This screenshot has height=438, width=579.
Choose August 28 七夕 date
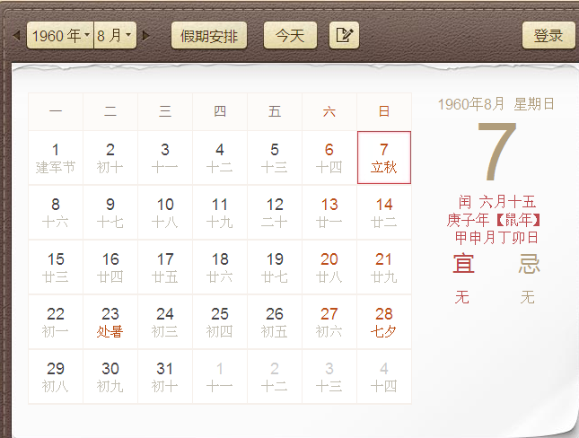tap(383, 322)
